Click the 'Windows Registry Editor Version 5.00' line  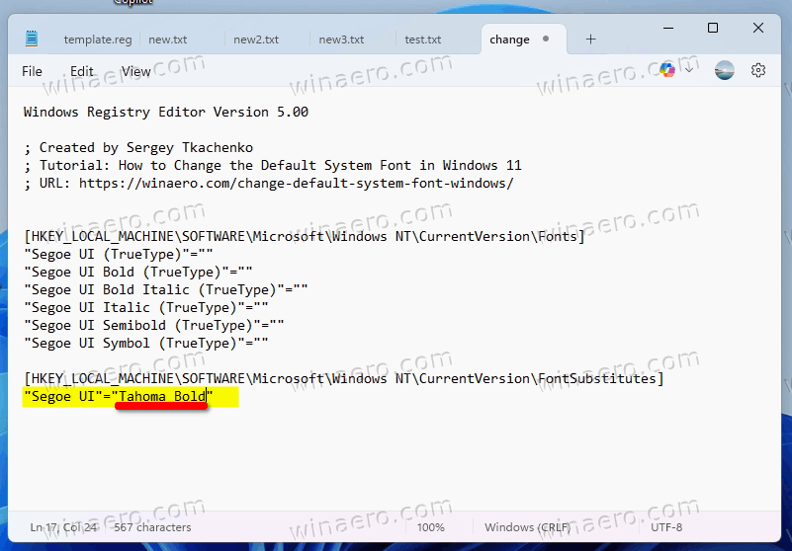166,112
